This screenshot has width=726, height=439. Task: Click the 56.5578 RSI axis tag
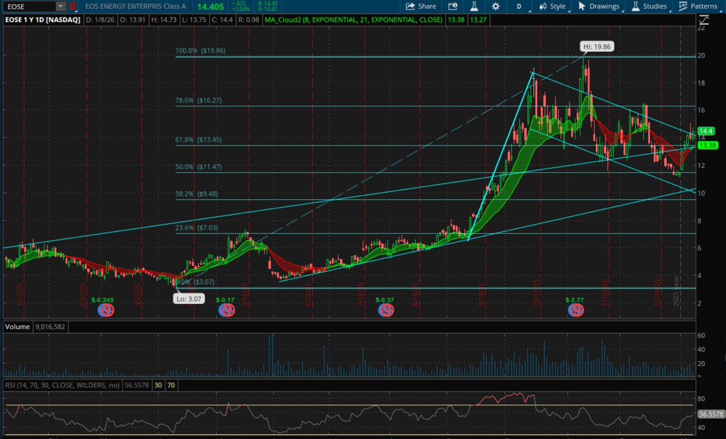pos(711,415)
